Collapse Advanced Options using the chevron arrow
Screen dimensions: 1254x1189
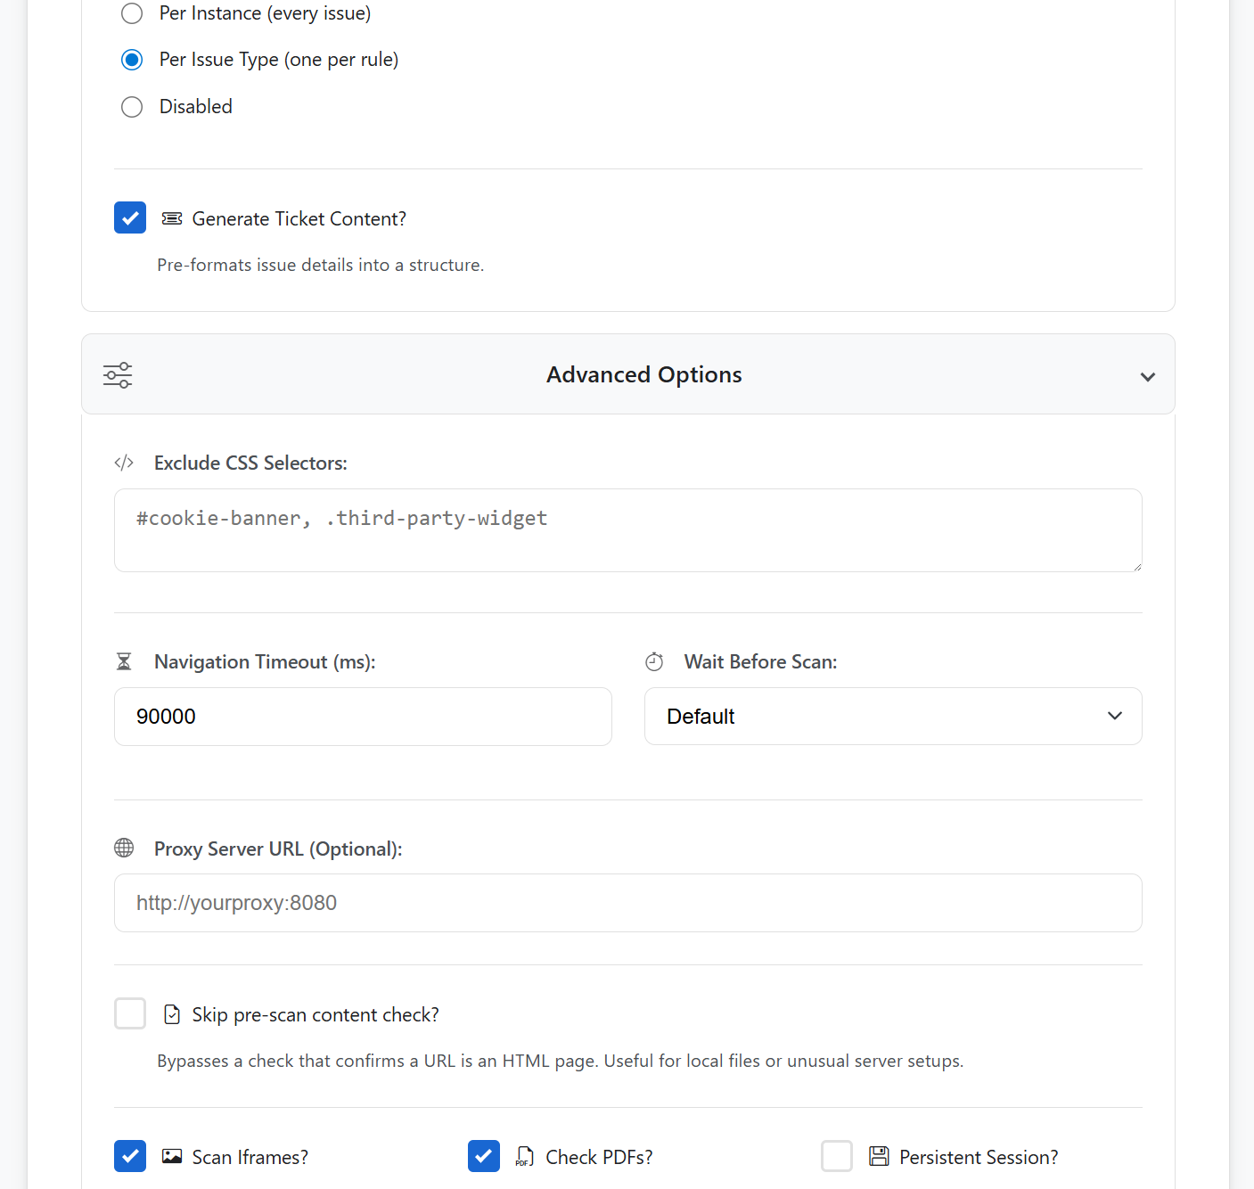(1147, 377)
